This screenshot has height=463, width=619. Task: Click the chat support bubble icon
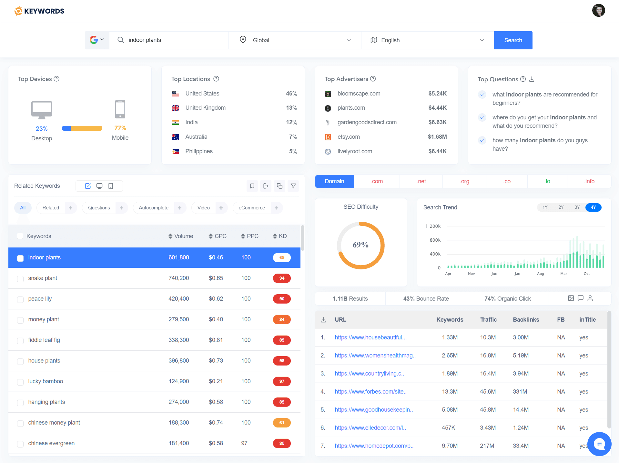pyautogui.click(x=599, y=444)
